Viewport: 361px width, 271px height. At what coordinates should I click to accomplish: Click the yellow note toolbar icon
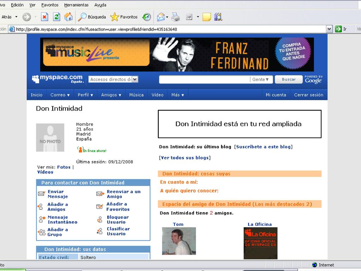(207, 17)
